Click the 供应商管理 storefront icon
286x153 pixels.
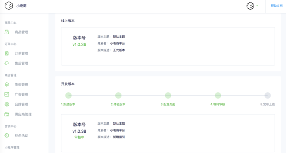7,114
